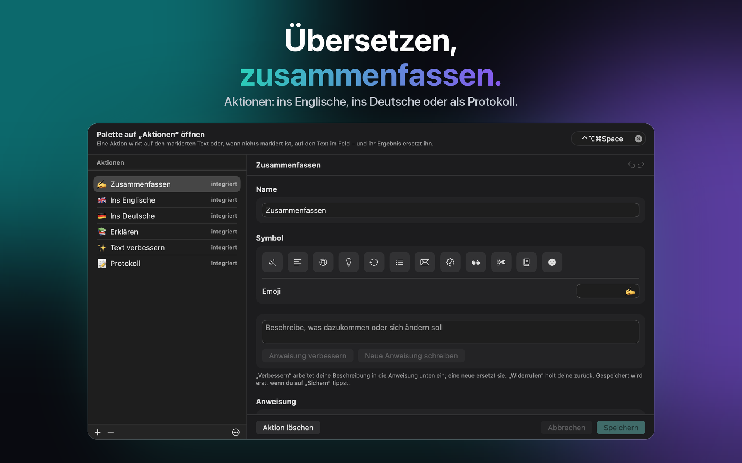Open the more options ellipsis menu
Viewport: 742px width, 463px height.
point(236,433)
